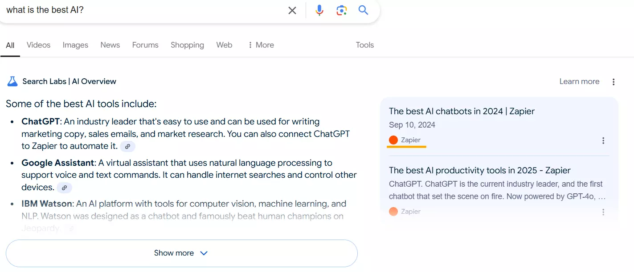Switch to the Images tab
This screenshot has width=634, height=272.
coord(75,45)
